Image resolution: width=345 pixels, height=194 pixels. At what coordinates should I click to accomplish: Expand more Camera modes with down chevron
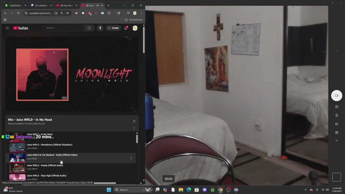(x=337, y=140)
